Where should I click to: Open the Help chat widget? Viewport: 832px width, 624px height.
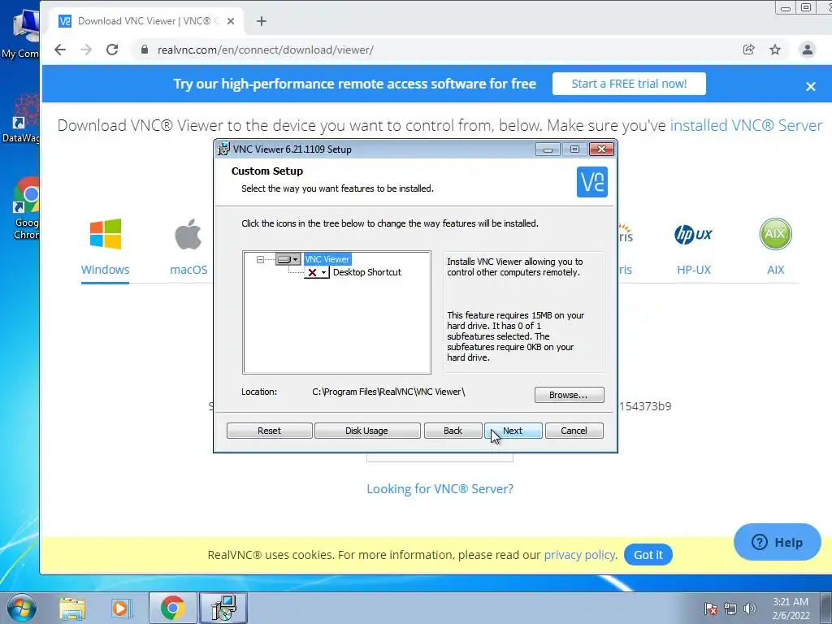coord(778,542)
